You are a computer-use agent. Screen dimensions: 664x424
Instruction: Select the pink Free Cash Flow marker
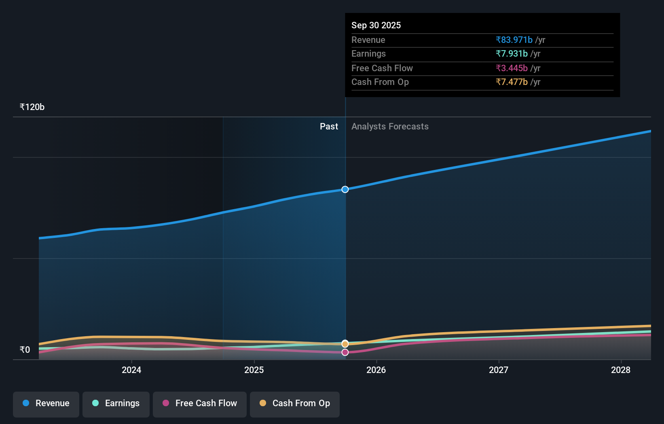(x=345, y=352)
